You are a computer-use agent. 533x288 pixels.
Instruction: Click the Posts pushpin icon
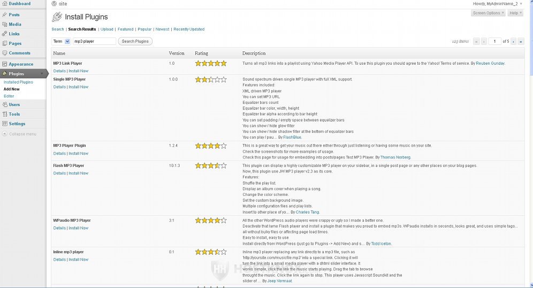4,14
